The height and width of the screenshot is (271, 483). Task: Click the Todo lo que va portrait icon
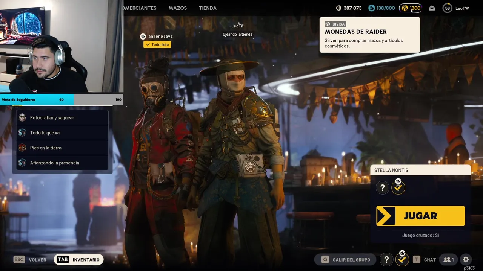point(22,133)
